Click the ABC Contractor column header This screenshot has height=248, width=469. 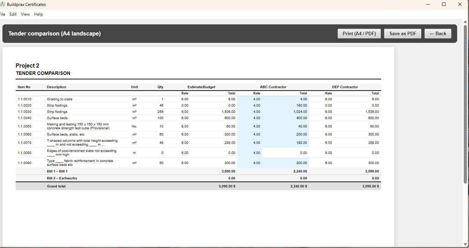(x=273, y=87)
